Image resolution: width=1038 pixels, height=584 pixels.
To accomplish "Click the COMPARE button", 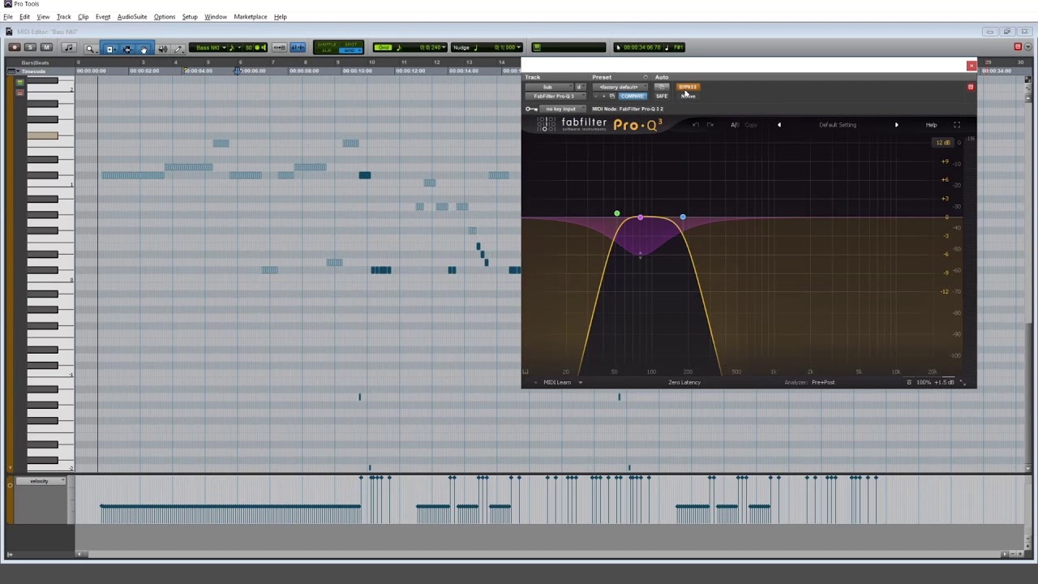I will coord(632,97).
